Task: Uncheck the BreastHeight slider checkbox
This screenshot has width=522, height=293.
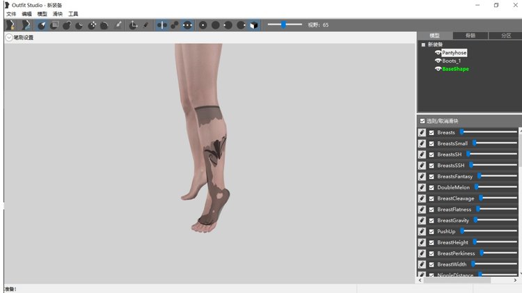Action: tap(432, 242)
